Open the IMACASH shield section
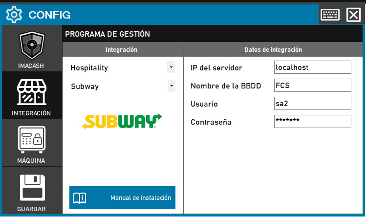 (x=32, y=49)
